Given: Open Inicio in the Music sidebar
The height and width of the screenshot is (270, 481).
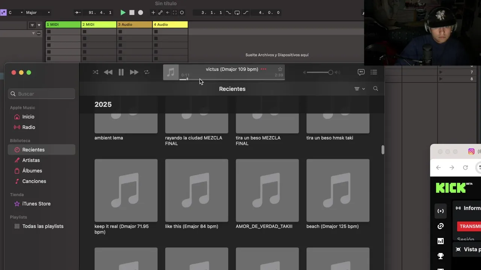Looking at the screenshot, I should (x=42, y=117).
